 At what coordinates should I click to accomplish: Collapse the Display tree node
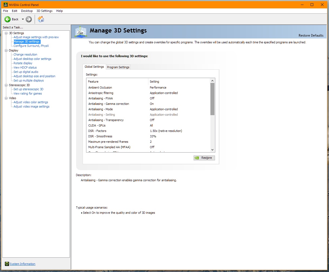pyautogui.click(x=6, y=50)
